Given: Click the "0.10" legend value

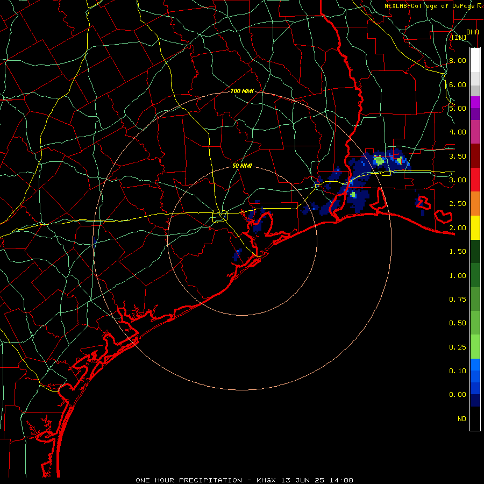Looking at the screenshot, I should 458,371.
